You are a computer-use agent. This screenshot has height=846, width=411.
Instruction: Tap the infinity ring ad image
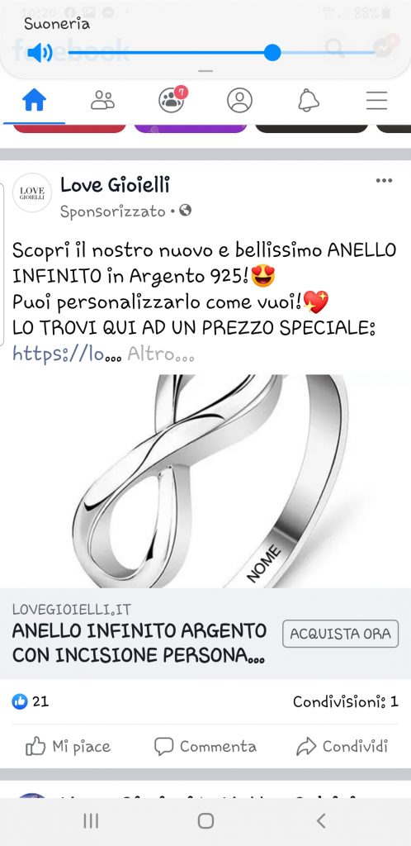tap(205, 481)
